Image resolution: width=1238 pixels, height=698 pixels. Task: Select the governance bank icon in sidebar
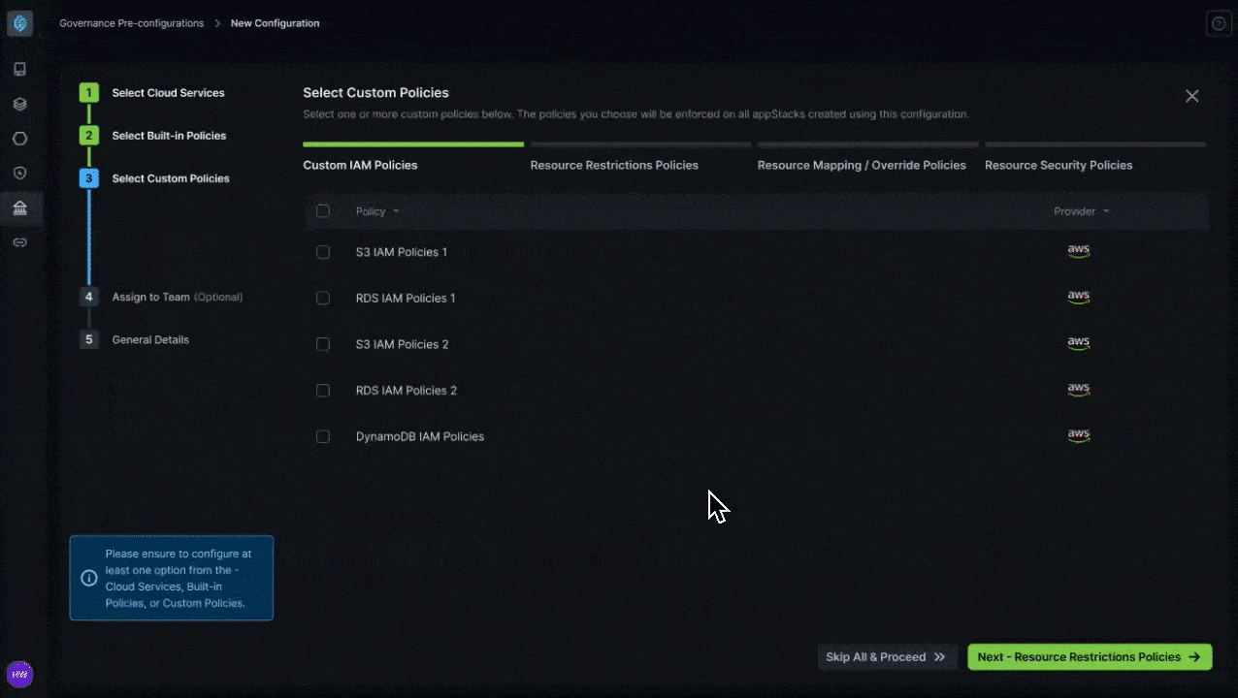pyautogui.click(x=19, y=207)
